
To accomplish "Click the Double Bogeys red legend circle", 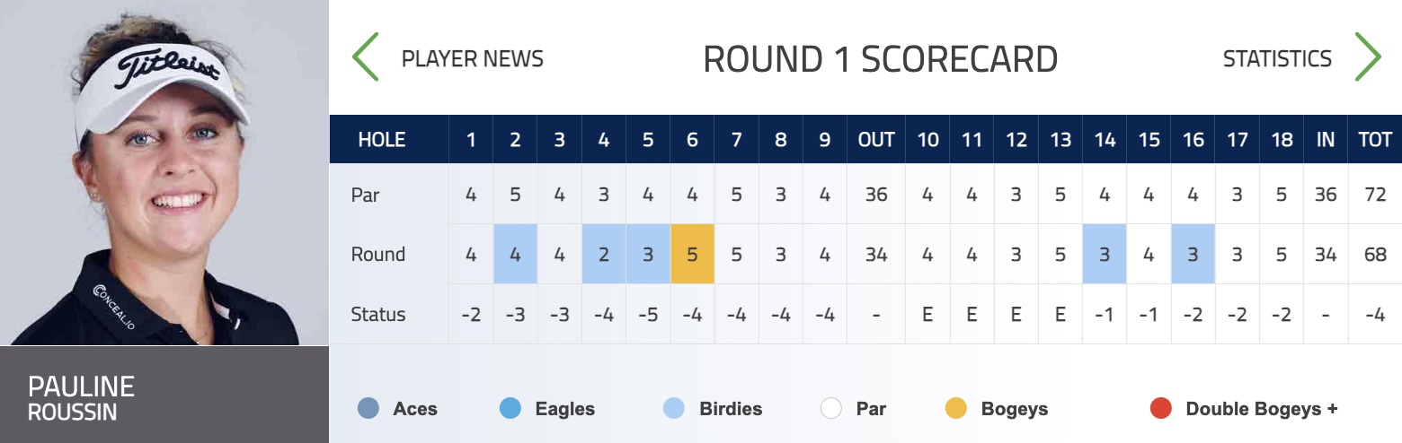I will click(1161, 409).
